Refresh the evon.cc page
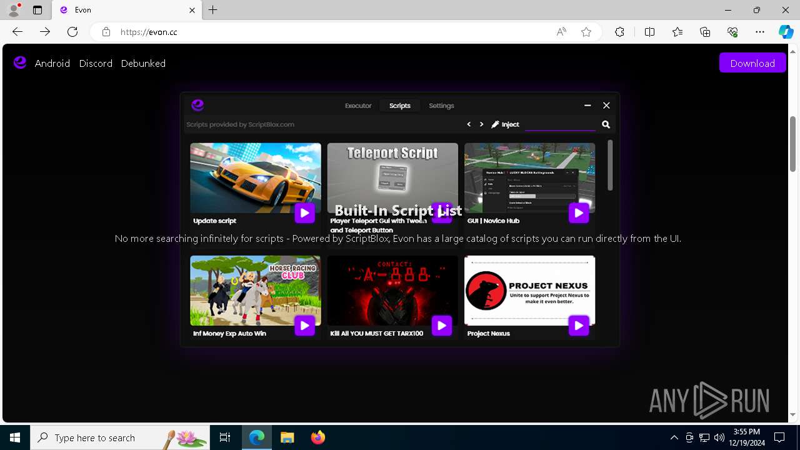This screenshot has height=450, width=800. click(x=72, y=31)
